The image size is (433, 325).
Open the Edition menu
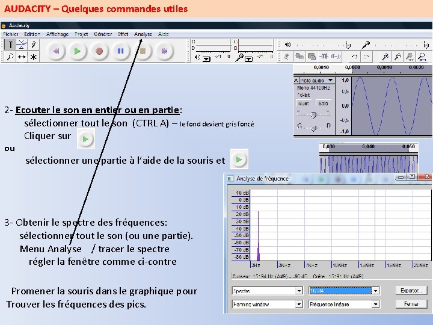coord(32,34)
